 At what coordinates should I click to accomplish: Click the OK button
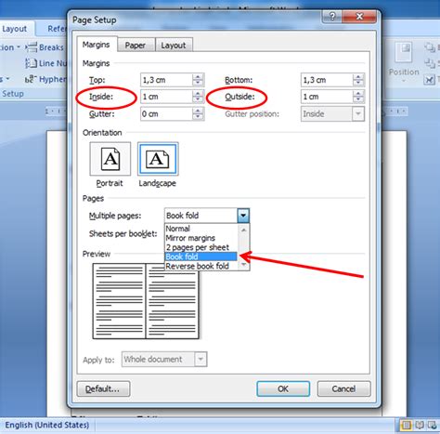(283, 388)
